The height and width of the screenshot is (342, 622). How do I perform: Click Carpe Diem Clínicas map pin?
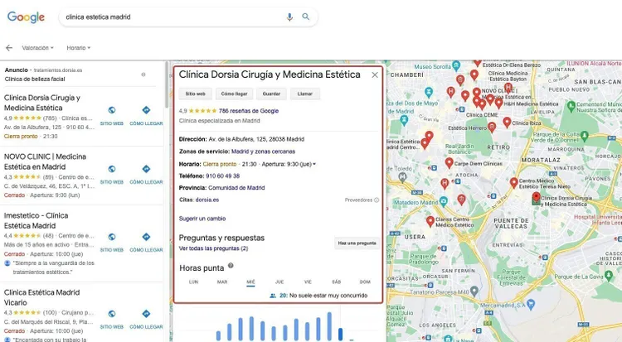pos(449,162)
